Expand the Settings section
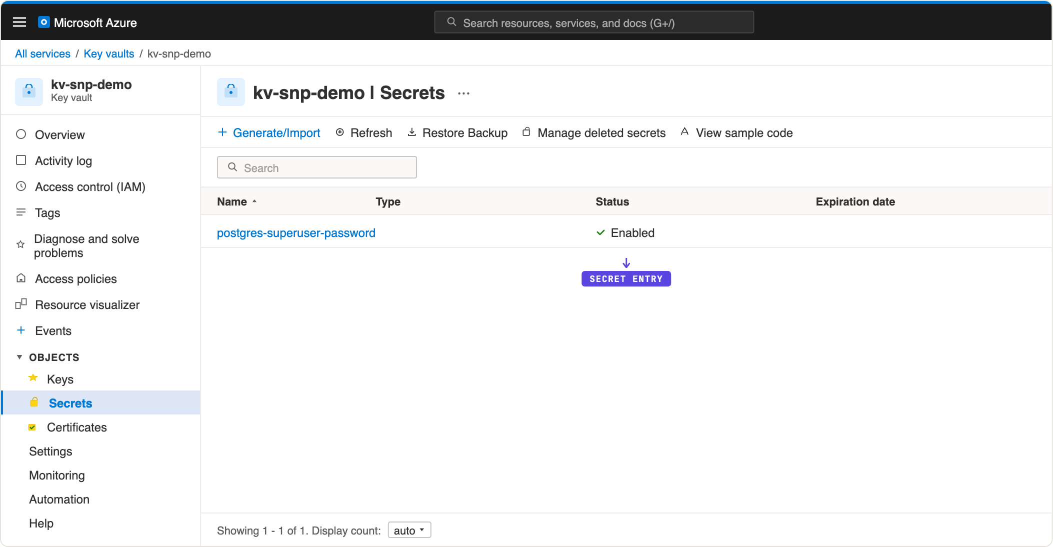 [x=50, y=451]
